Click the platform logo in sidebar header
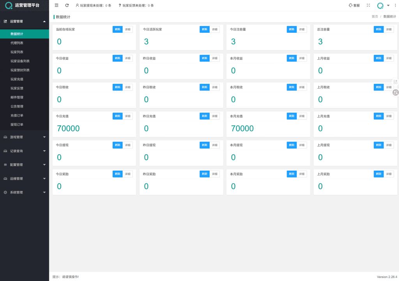 [9, 5]
